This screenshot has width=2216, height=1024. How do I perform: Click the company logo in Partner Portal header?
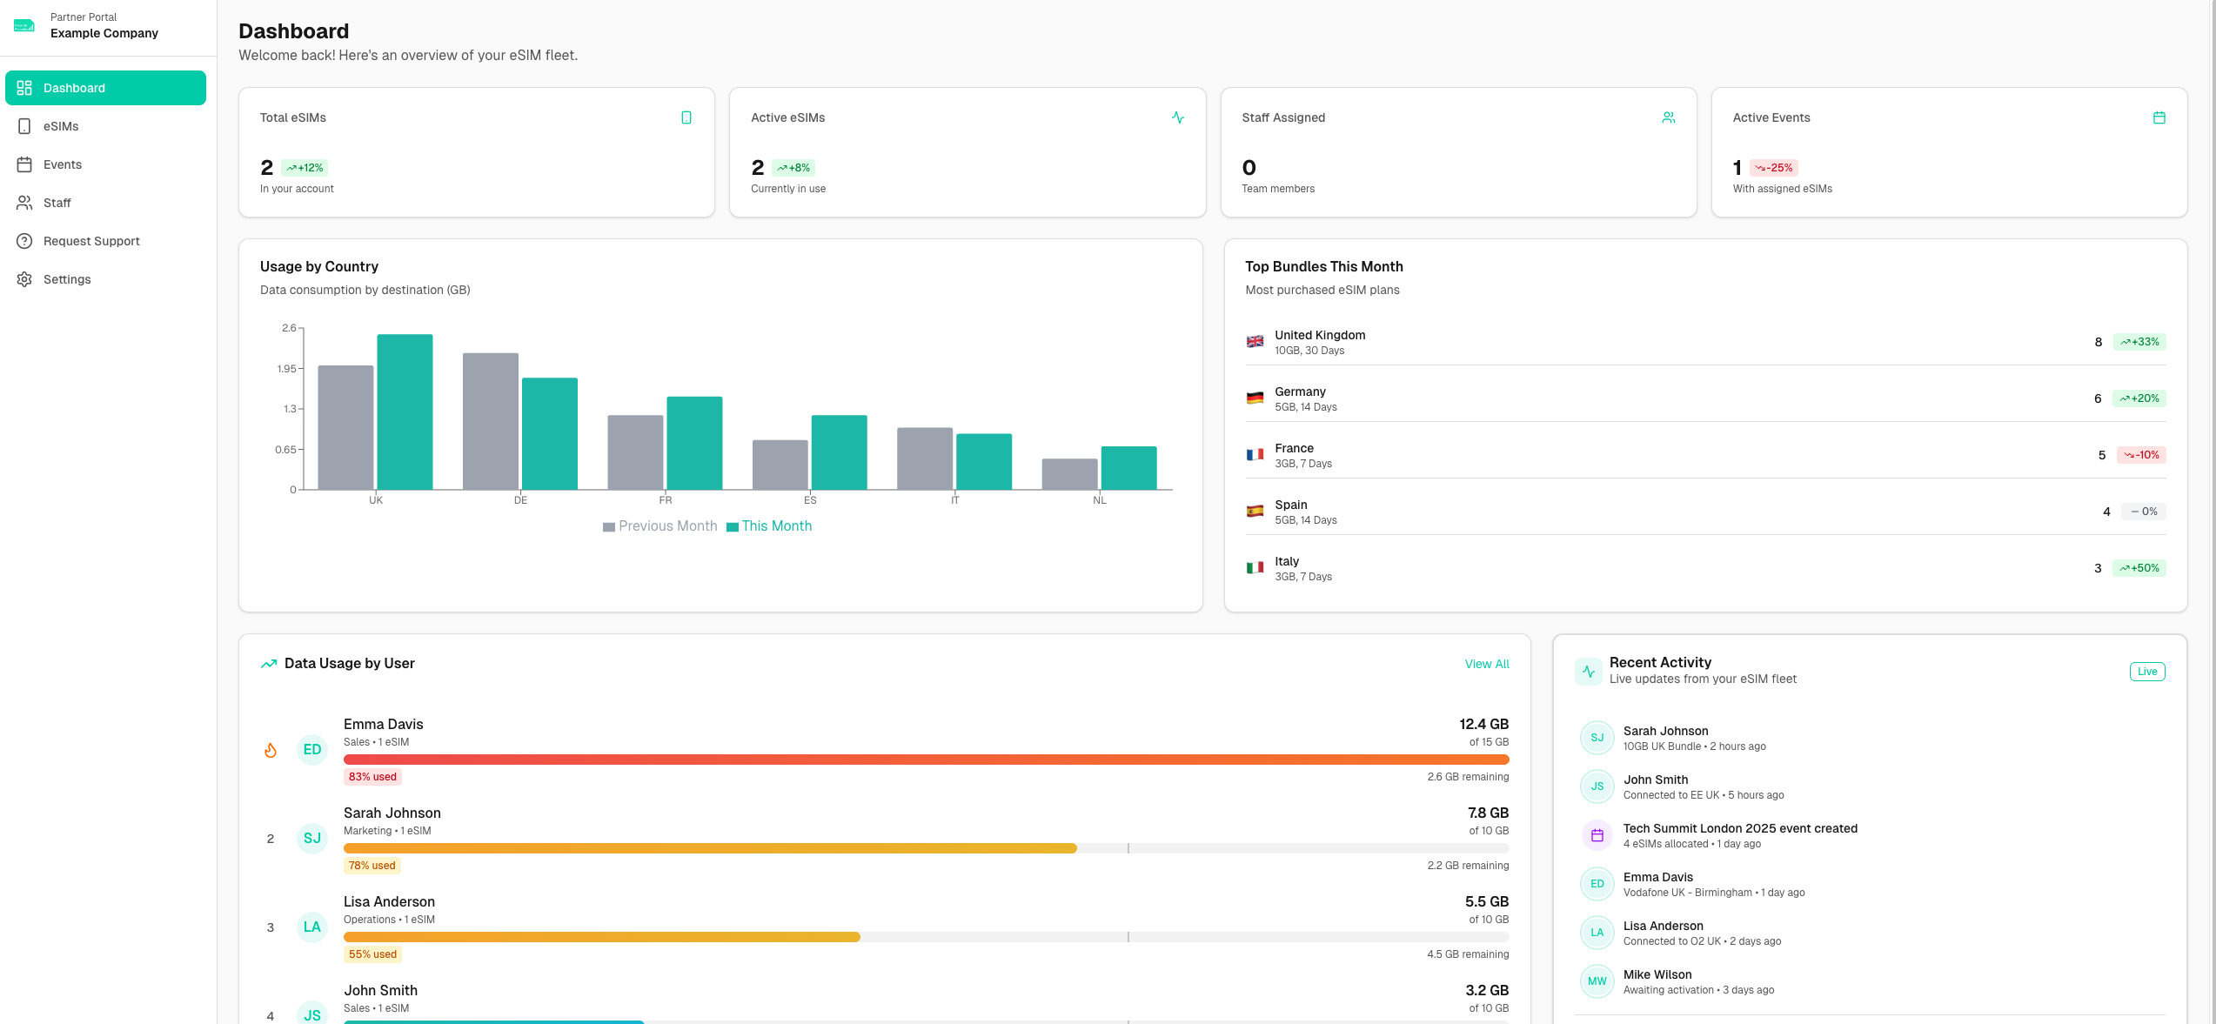[x=24, y=25]
